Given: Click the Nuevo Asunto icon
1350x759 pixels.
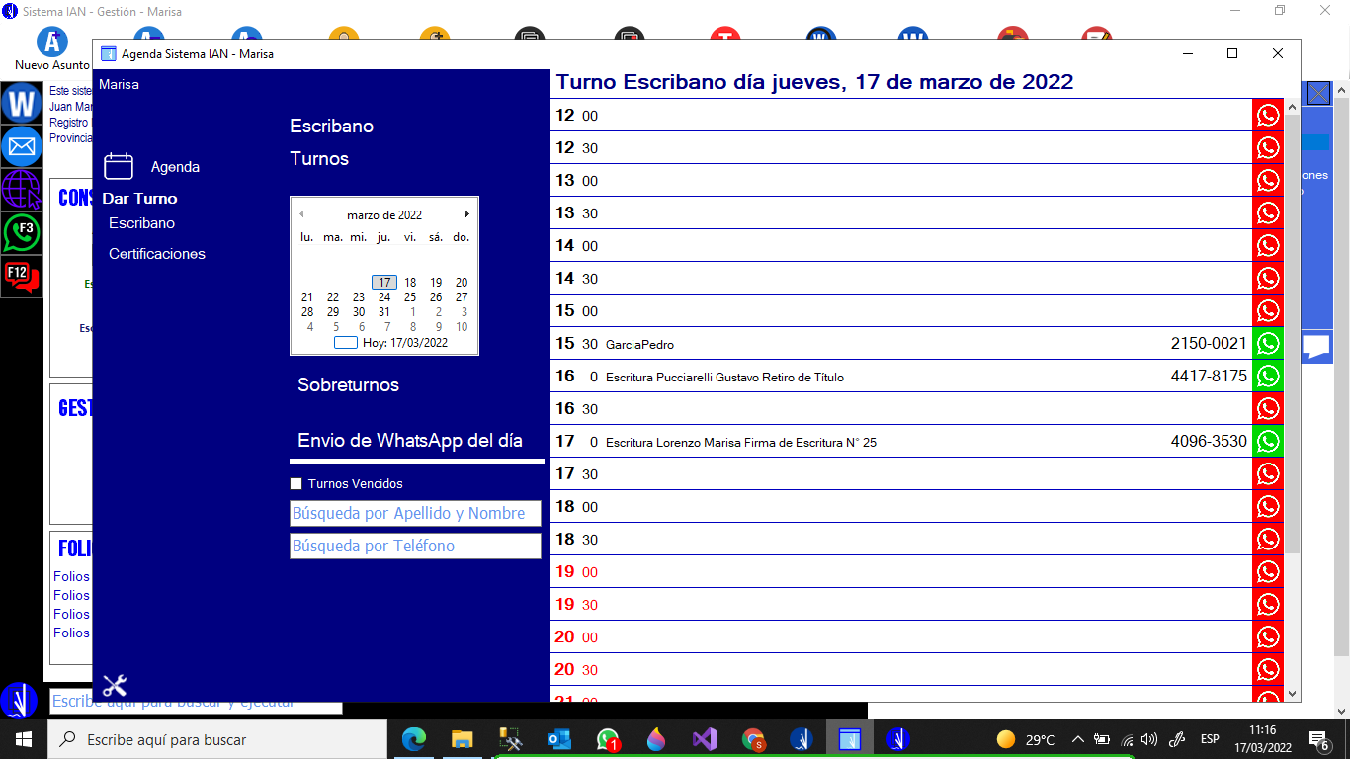Looking at the screenshot, I should click(51, 44).
